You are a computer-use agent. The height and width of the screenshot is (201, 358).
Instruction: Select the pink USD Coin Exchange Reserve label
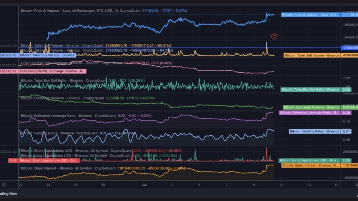click(53, 71)
